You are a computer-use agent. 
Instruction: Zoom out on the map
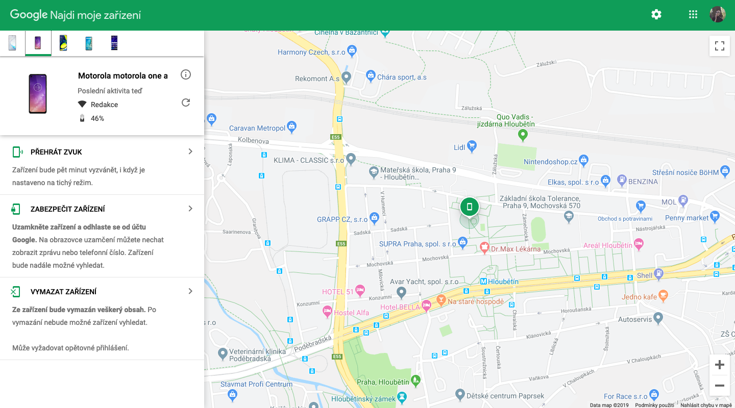click(720, 386)
